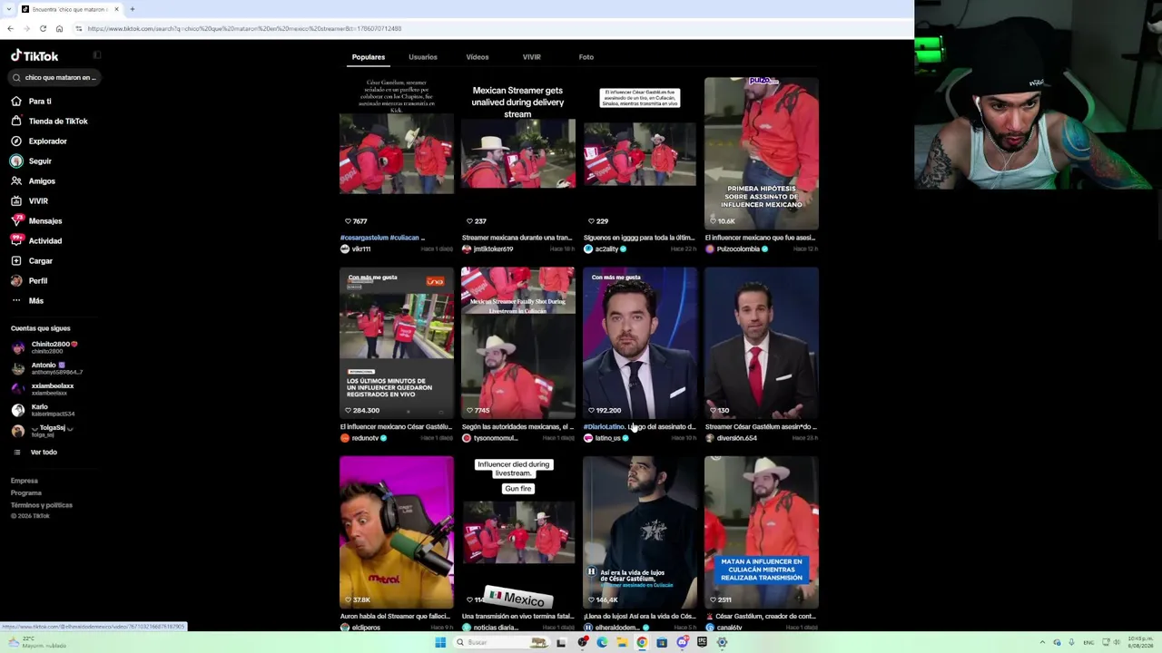Open the Mensajes inbox icon
The image size is (1162, 653).
[x=16, y=220]
